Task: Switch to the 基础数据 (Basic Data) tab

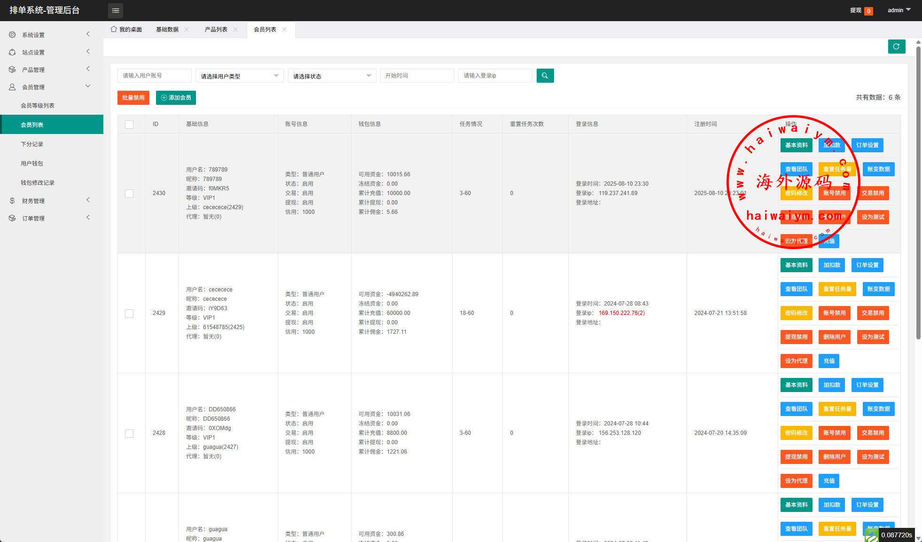Action: [x=167, y=30]
